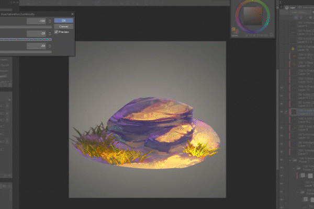Click on the luminosity slider bar
This screenshot has width=314, height=209.
26,52
